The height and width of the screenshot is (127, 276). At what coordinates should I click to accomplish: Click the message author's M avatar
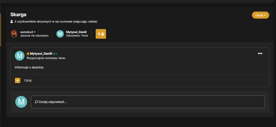pyautogui.click(x=20, y=56)
